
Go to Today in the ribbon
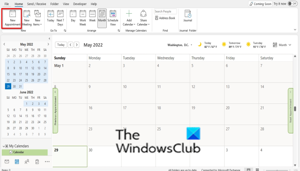pos(51,16)
